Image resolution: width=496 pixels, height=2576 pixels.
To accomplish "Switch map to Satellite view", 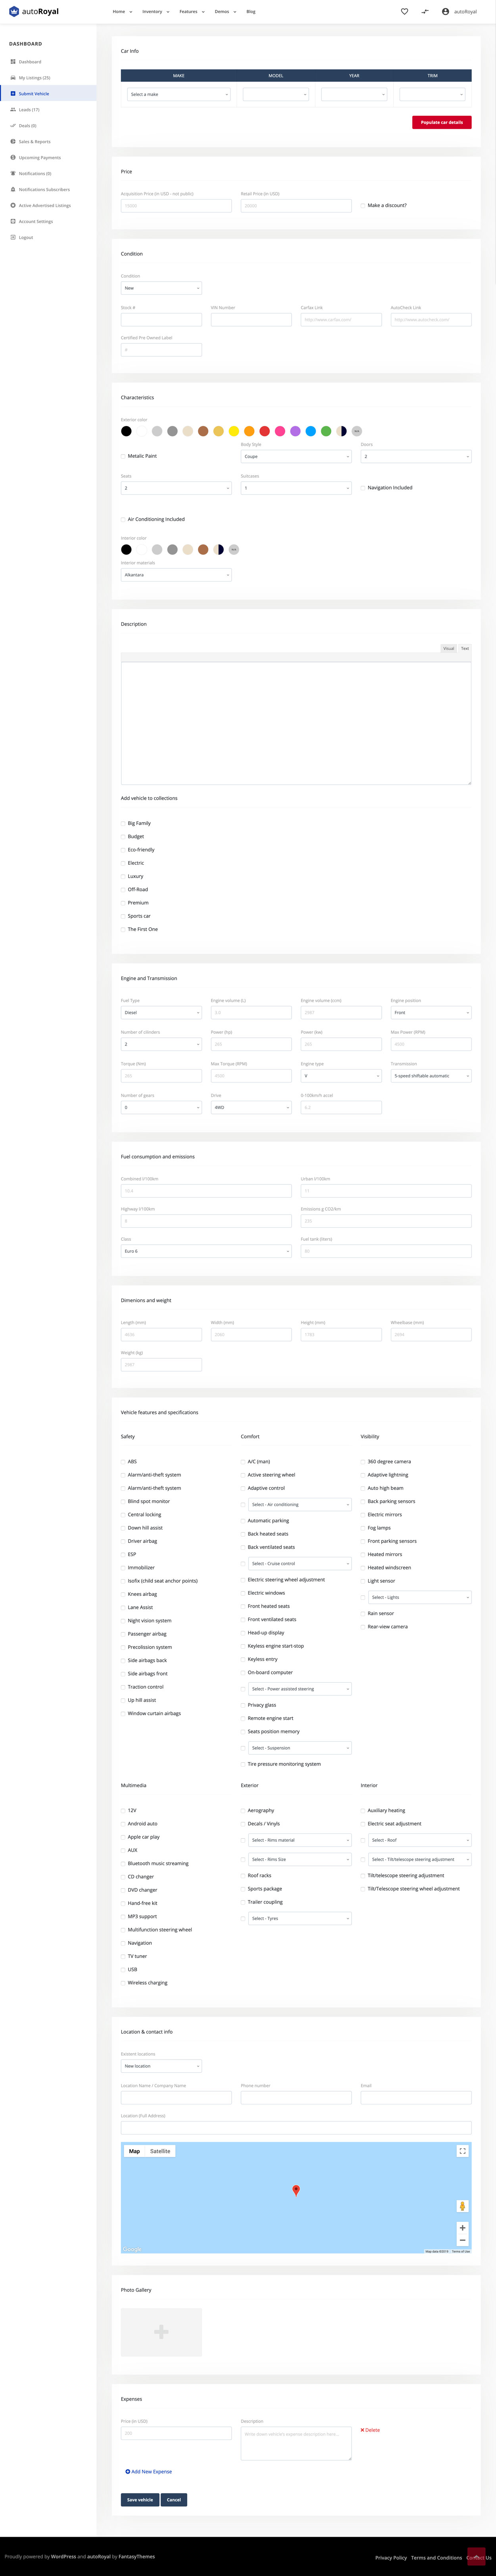I will point(160,2151).
